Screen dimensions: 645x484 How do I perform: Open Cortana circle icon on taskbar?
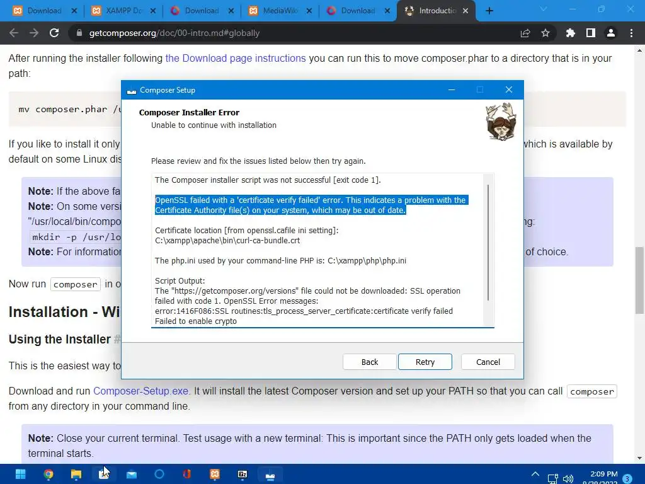(159, 475)
